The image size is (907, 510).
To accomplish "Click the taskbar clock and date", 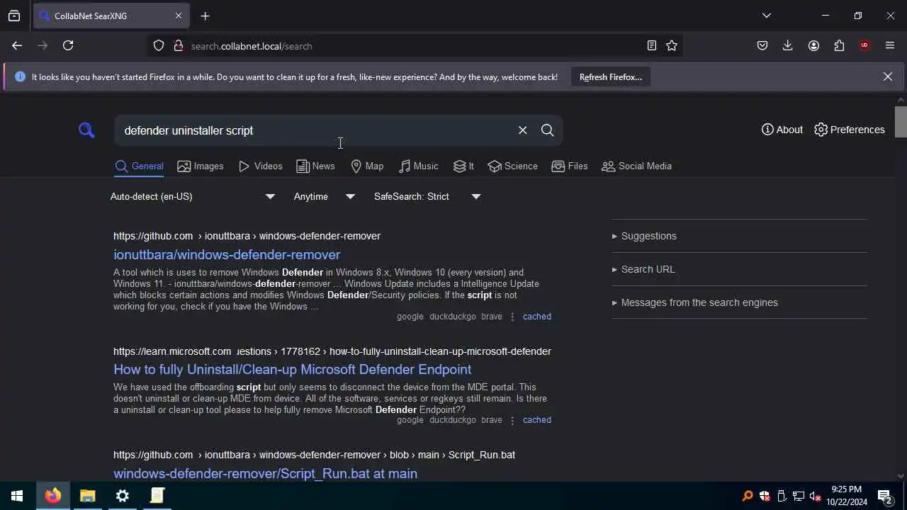I will coord(846,496).
